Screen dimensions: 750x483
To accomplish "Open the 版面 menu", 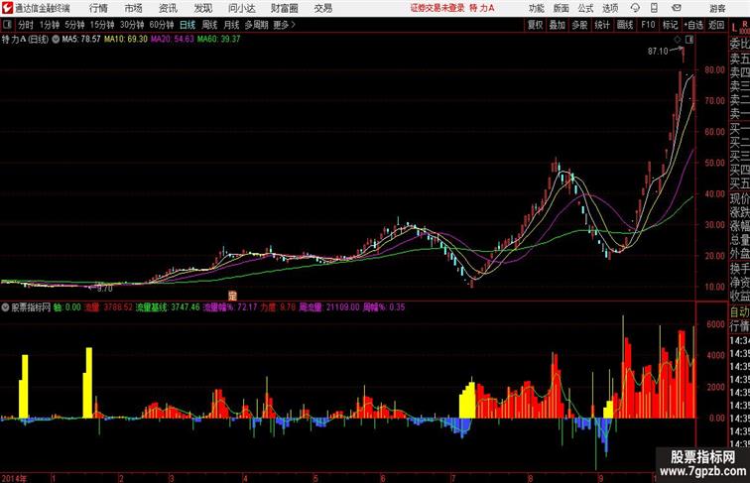I will tap(562, 8).
